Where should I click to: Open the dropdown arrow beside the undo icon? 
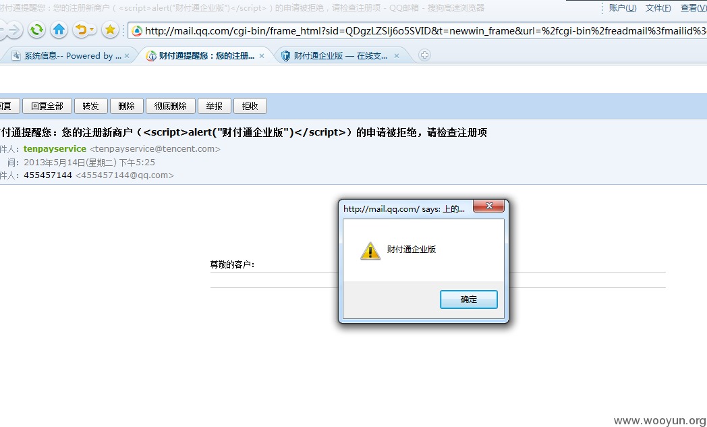[x=92, y=30]
